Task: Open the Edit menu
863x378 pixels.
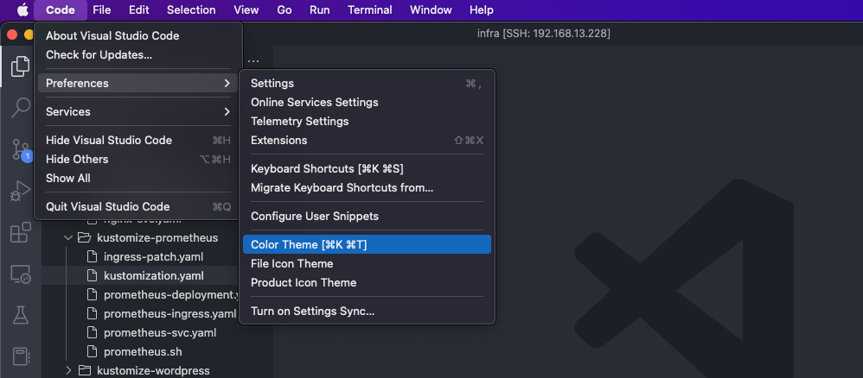Action: coord(138,9)
